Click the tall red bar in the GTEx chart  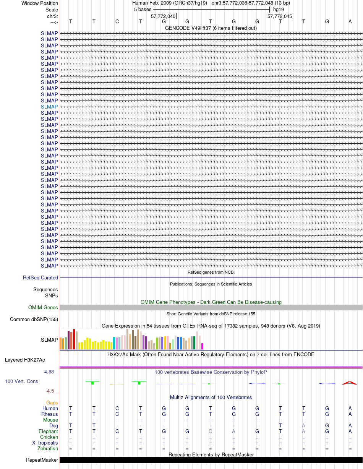click(74, 339)
